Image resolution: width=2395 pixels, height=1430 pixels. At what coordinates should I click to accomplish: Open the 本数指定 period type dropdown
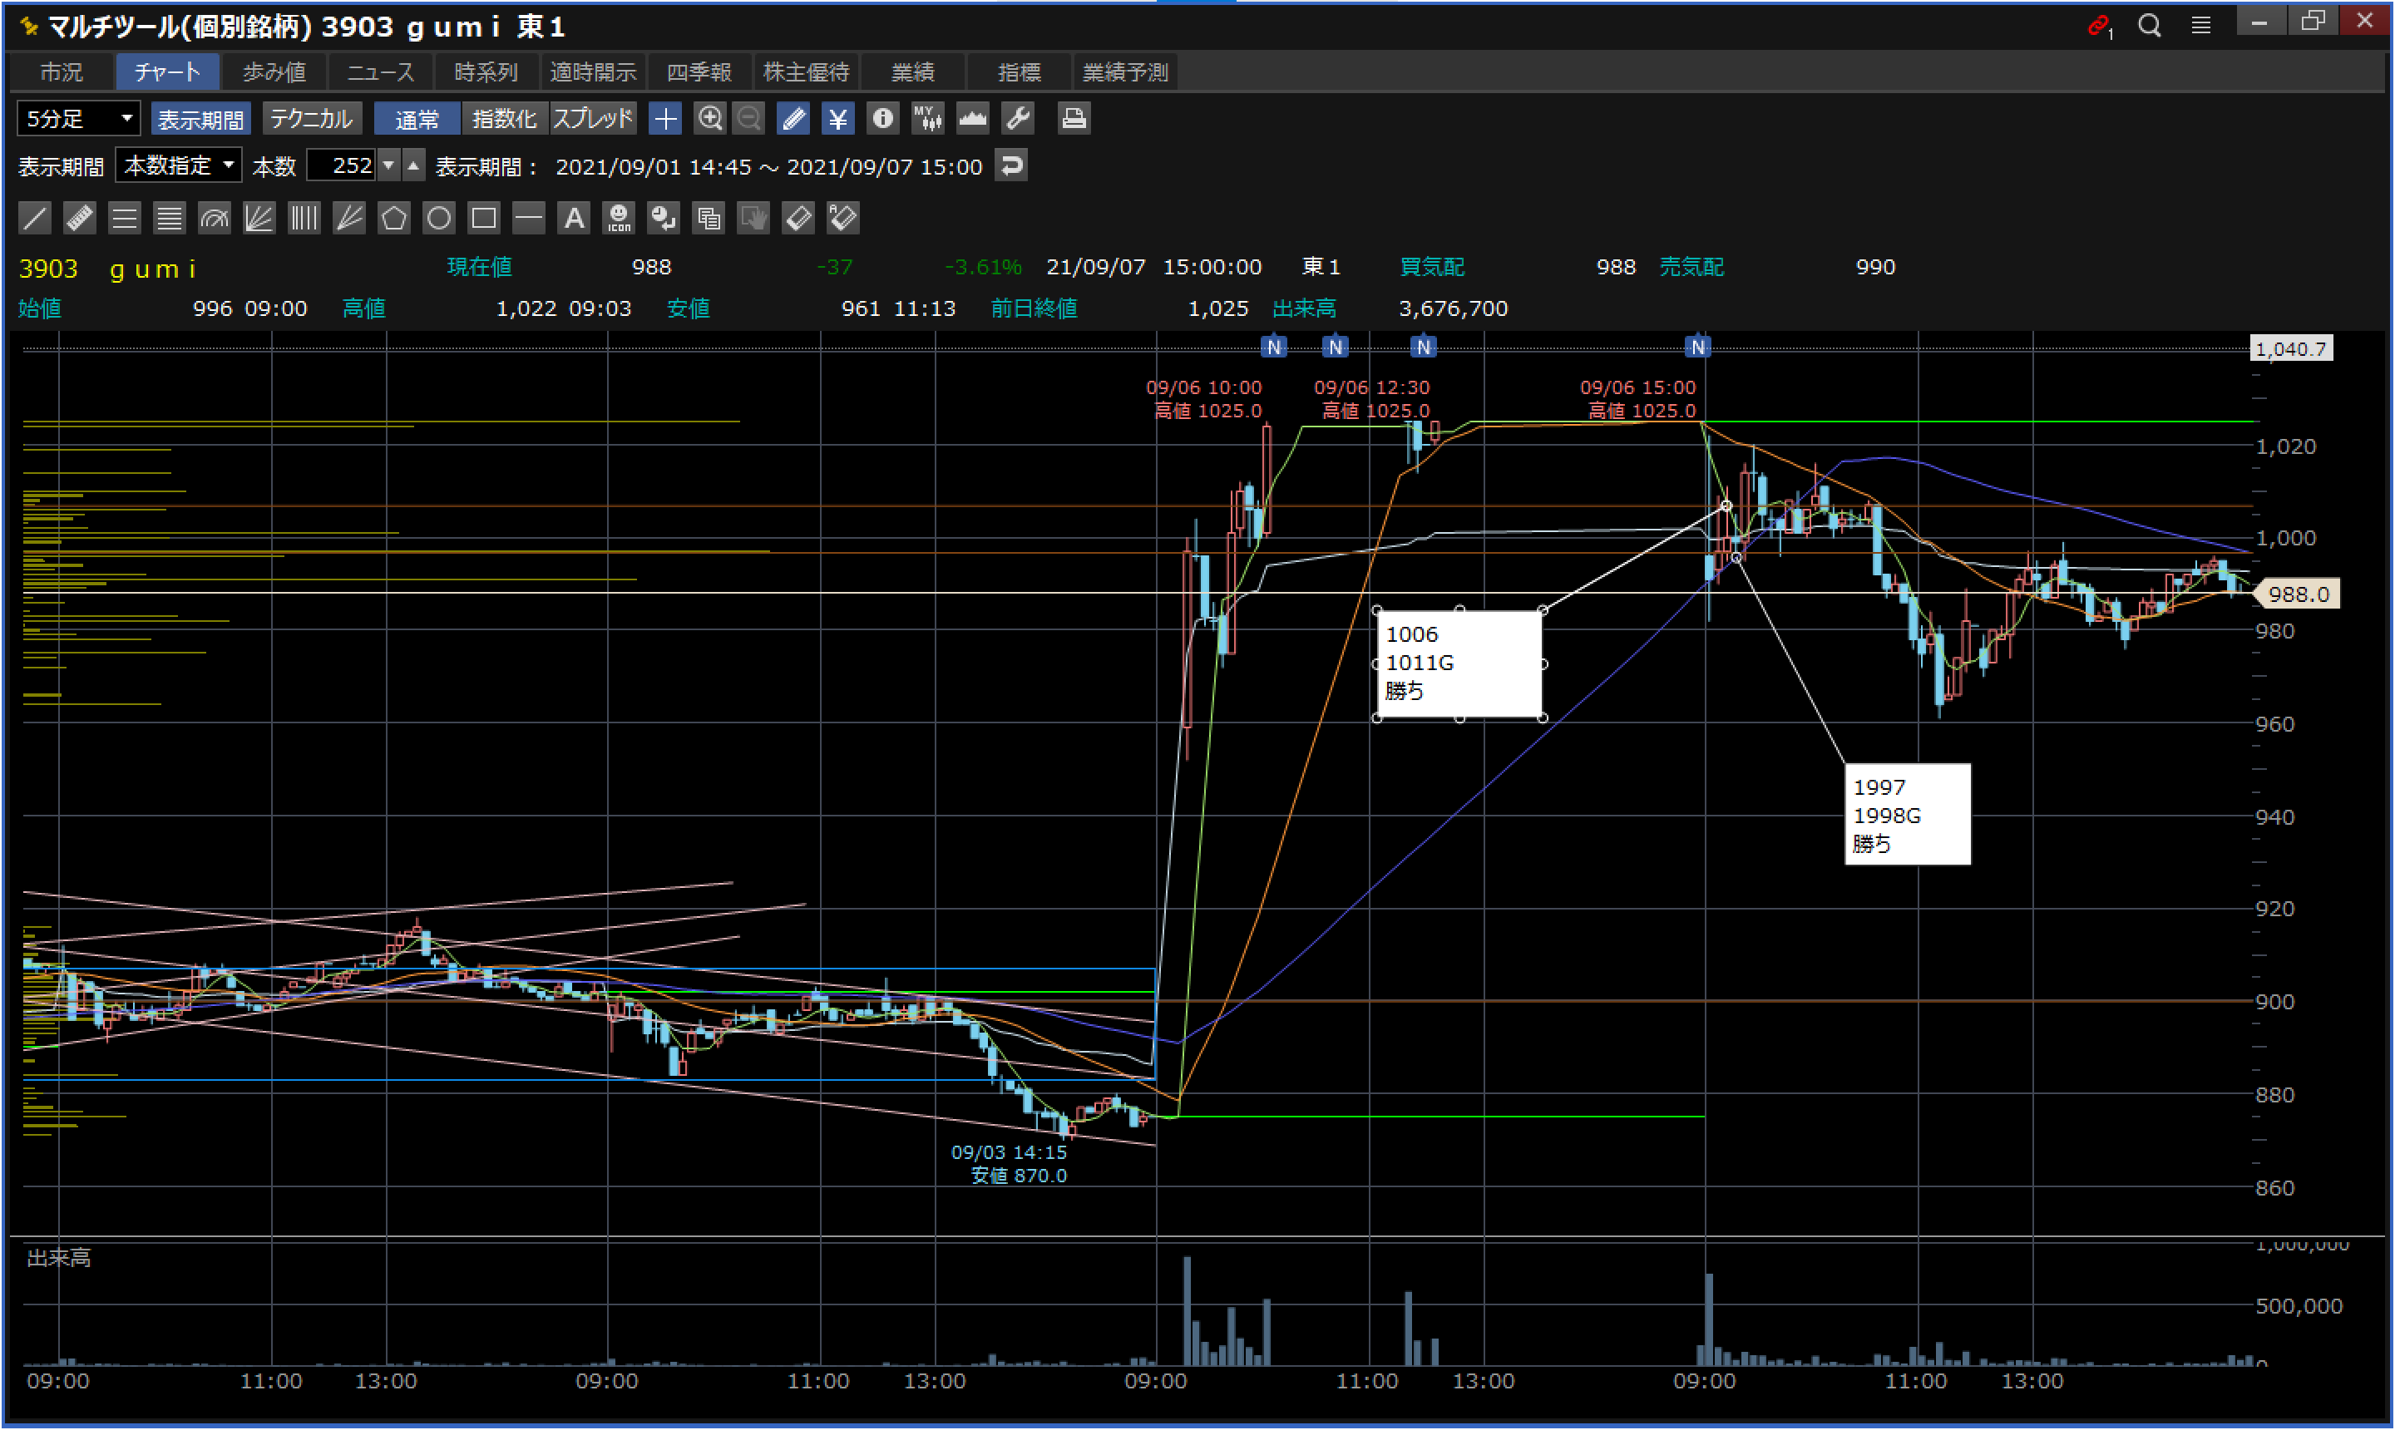178,165
